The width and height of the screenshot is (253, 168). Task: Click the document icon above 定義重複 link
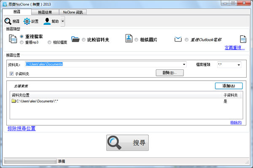click(243, 39)
